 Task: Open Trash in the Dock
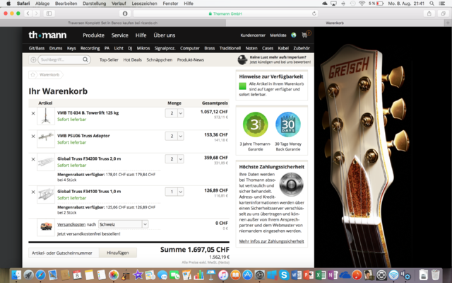[436, 275]
